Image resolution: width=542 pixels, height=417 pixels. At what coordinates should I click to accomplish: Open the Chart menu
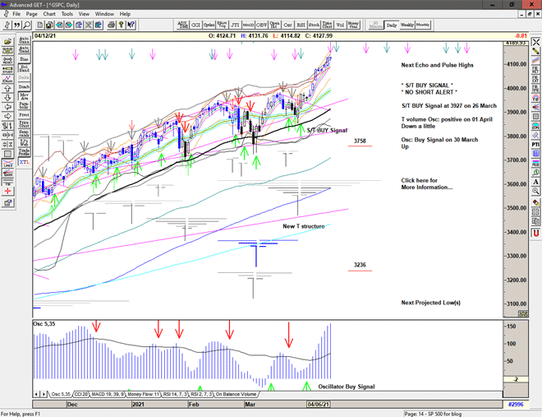pos(48,14)
